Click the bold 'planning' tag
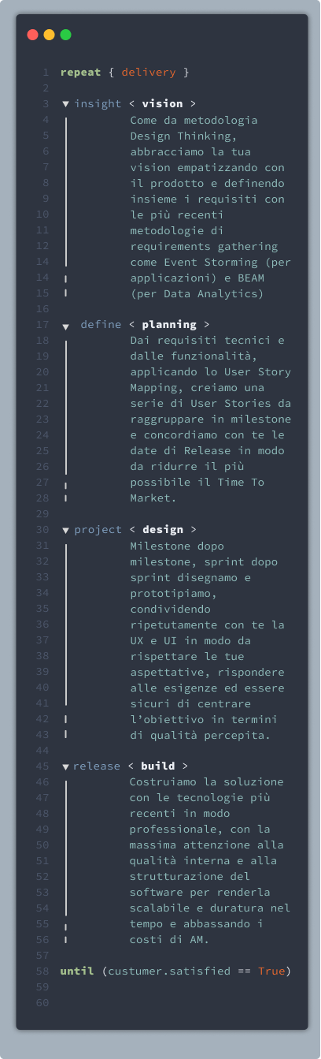 click(168, 324)
